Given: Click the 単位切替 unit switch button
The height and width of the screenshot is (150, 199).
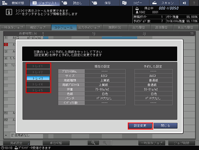Looking at the screenshot, I should tap(56, 143).
